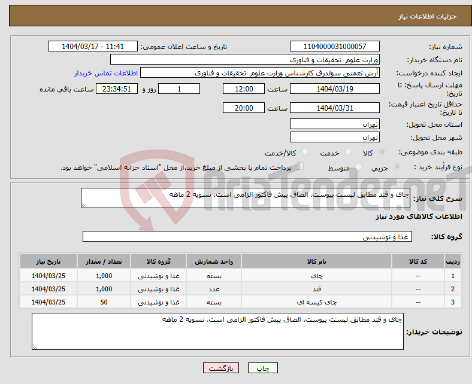Screen dimensions: 472x384
Task: Click the استان محل تحویل field
Action: [334, 124]
